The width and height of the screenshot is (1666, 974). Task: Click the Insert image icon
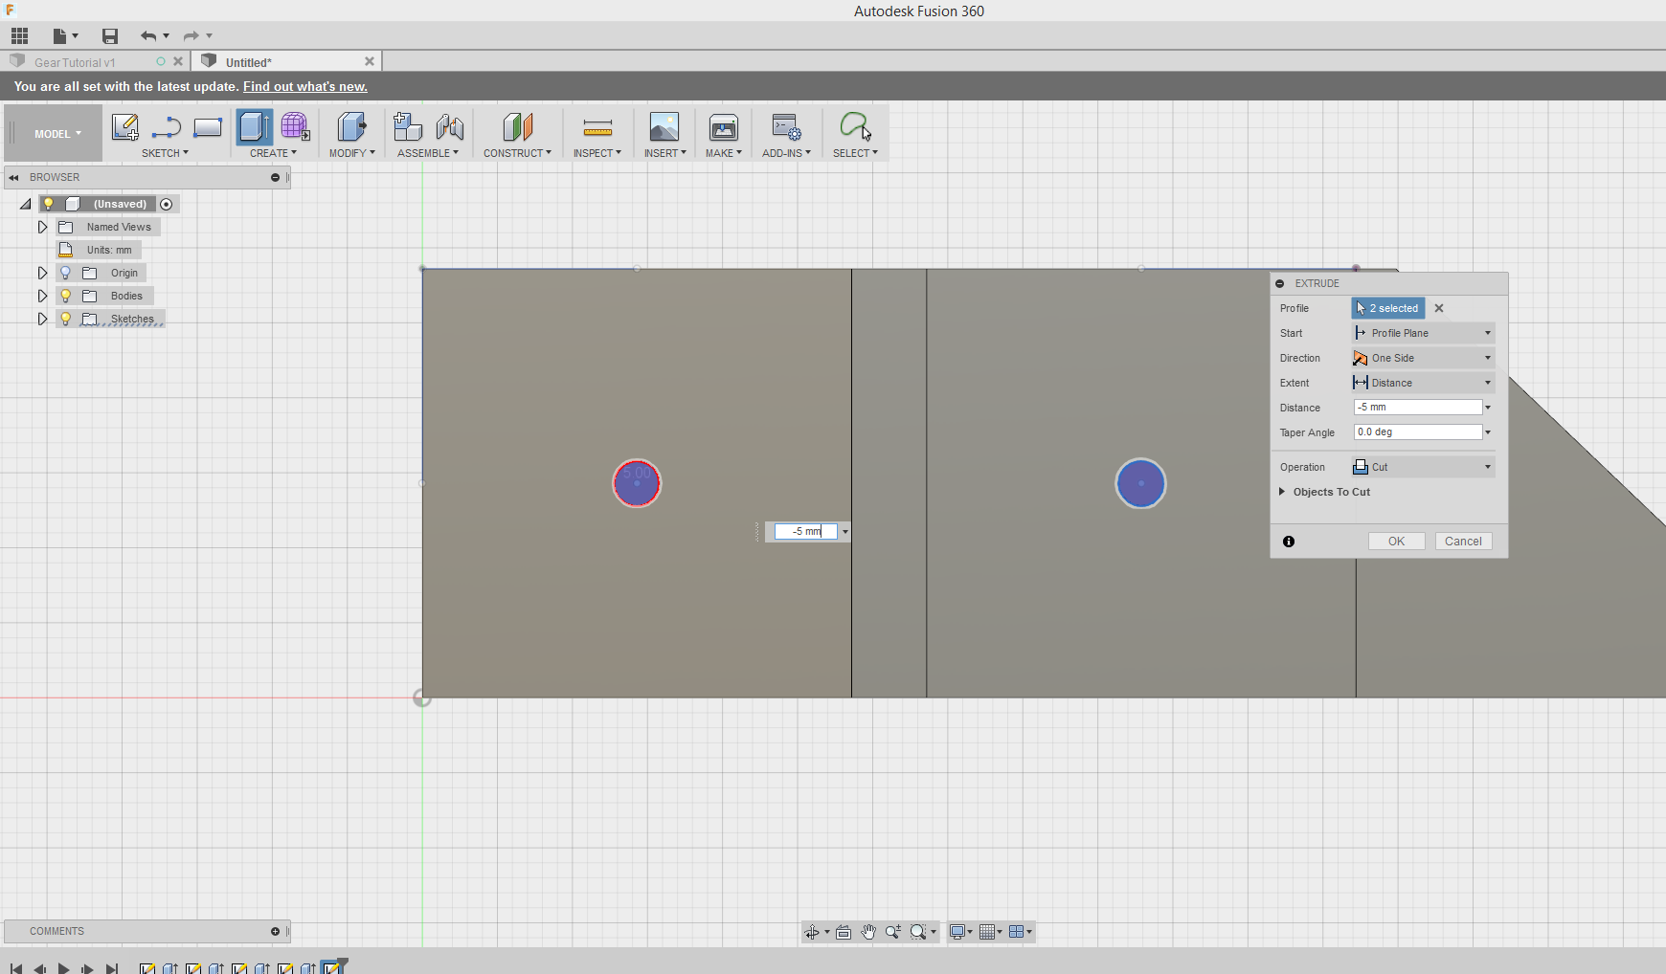(x=664, y=127)
